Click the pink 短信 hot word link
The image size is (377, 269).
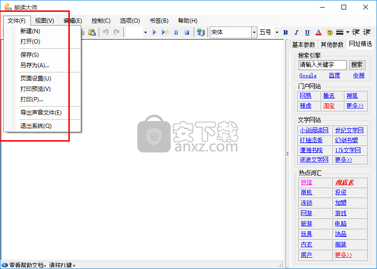307,182
